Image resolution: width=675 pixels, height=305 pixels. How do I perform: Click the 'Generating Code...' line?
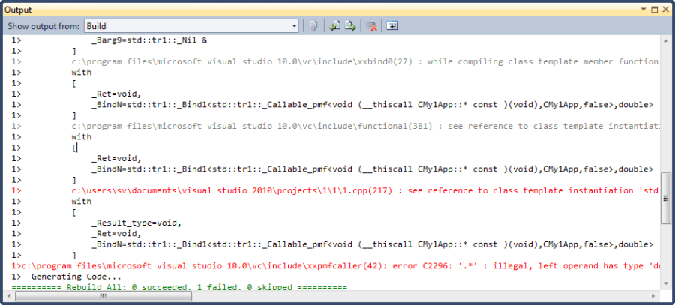[76, 277]
